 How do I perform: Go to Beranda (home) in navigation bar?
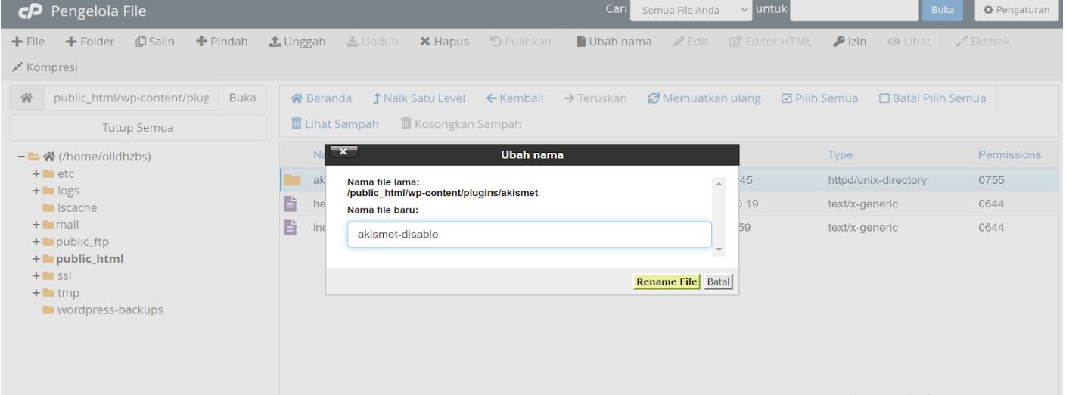pyautogui.click(x=322, y=99)
